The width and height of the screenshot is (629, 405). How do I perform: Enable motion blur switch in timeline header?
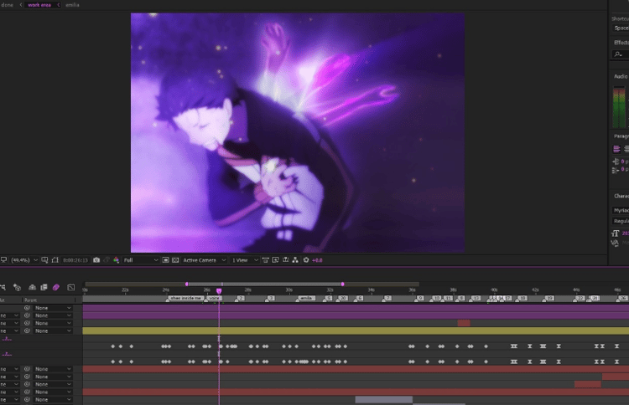(x=56, y=287)
